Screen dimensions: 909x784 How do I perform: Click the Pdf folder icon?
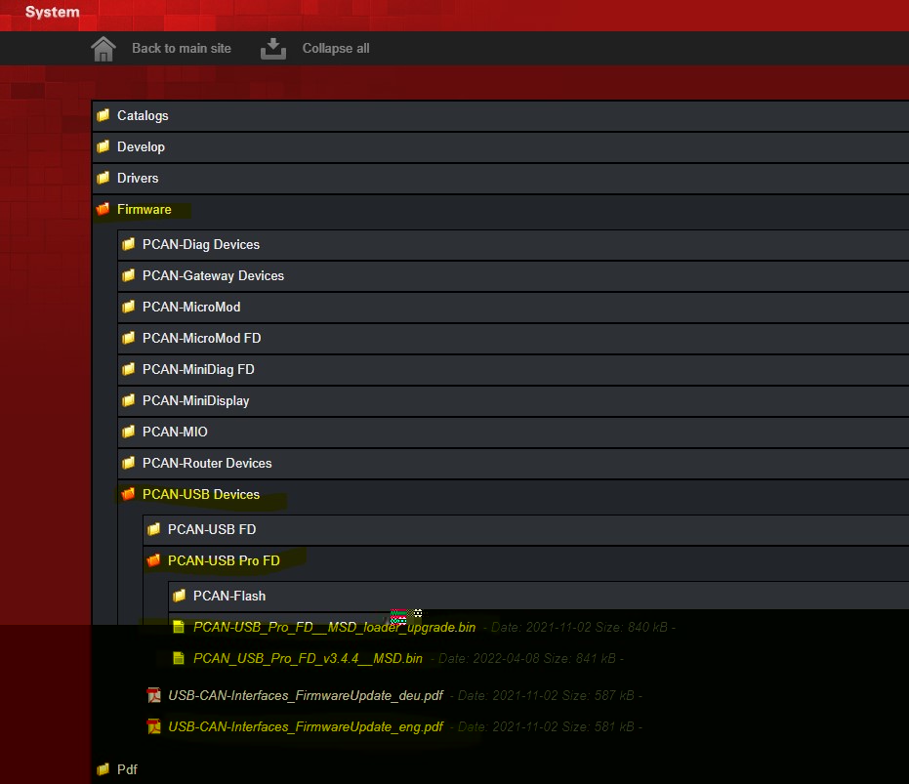click(103, 769)
